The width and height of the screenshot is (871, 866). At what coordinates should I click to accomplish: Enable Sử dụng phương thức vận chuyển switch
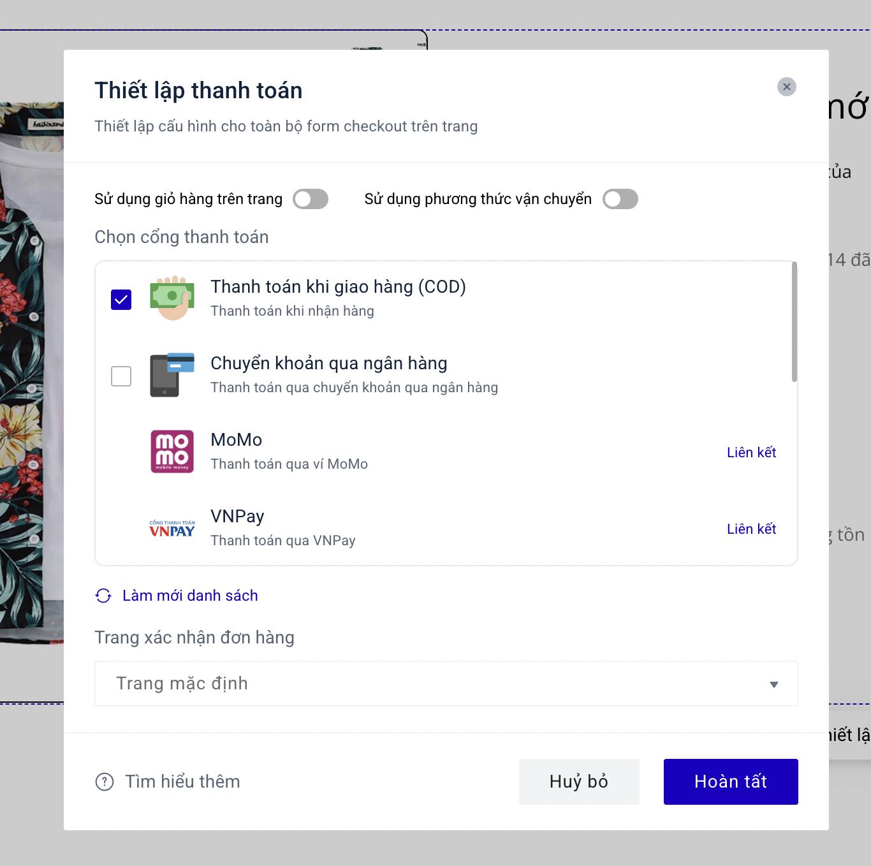620,199
